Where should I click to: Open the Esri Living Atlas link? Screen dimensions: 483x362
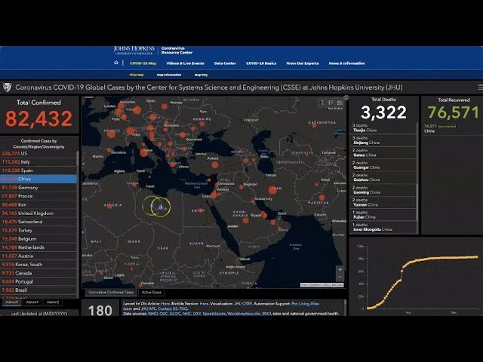(x=305, y=303)
